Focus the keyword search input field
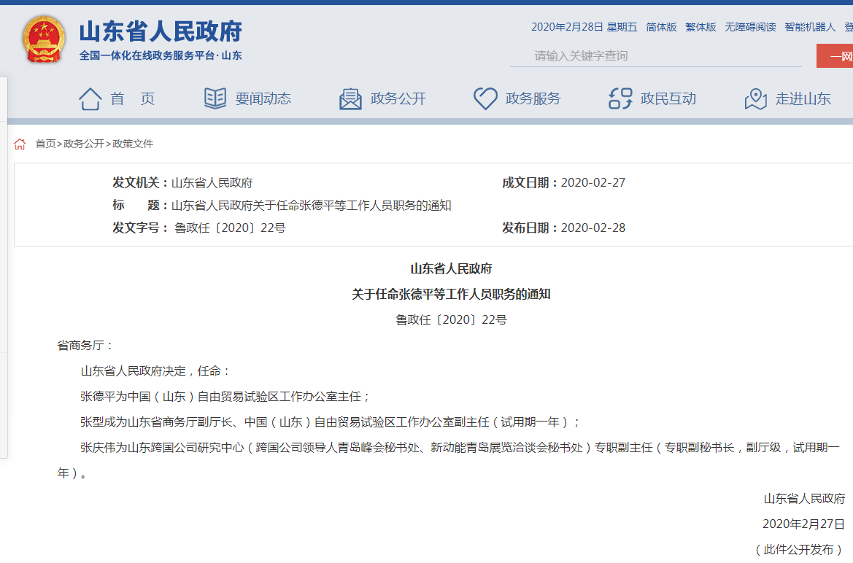853x563 pixels. click(x=657, y=56)
